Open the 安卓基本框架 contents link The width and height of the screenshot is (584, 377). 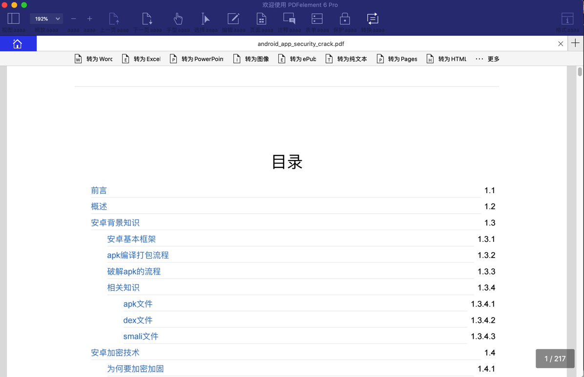tap(131, 239)
